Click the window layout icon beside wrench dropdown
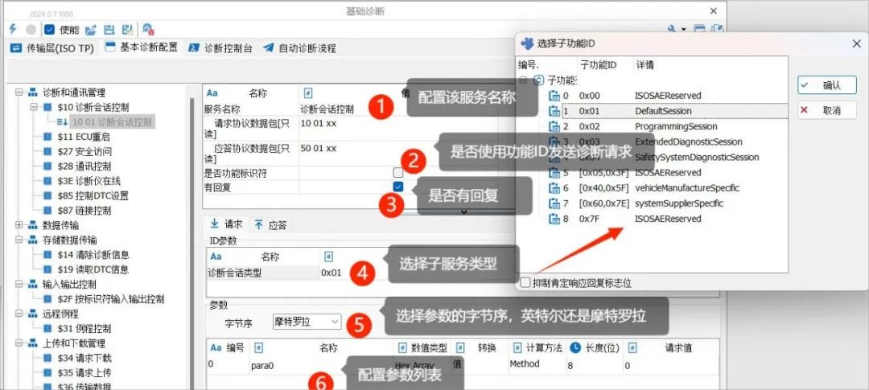Viewport: 869px width, 390px height. pyautogui.click(x=700, y=30)
